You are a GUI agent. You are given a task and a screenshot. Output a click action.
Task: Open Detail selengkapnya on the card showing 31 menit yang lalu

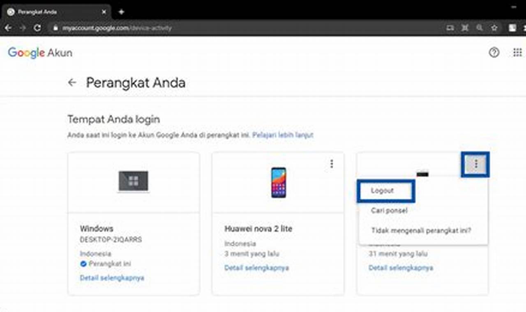pyautogui.click(x=401, y=268)
